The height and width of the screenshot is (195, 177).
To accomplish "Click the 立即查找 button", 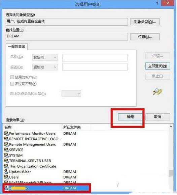I will coord(157,66).
